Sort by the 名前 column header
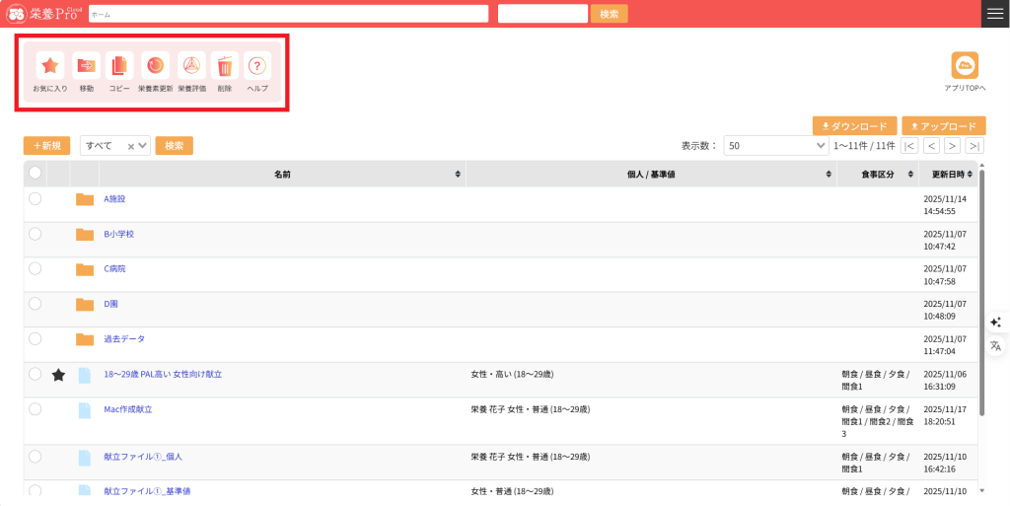 click(x=282, y=174)
